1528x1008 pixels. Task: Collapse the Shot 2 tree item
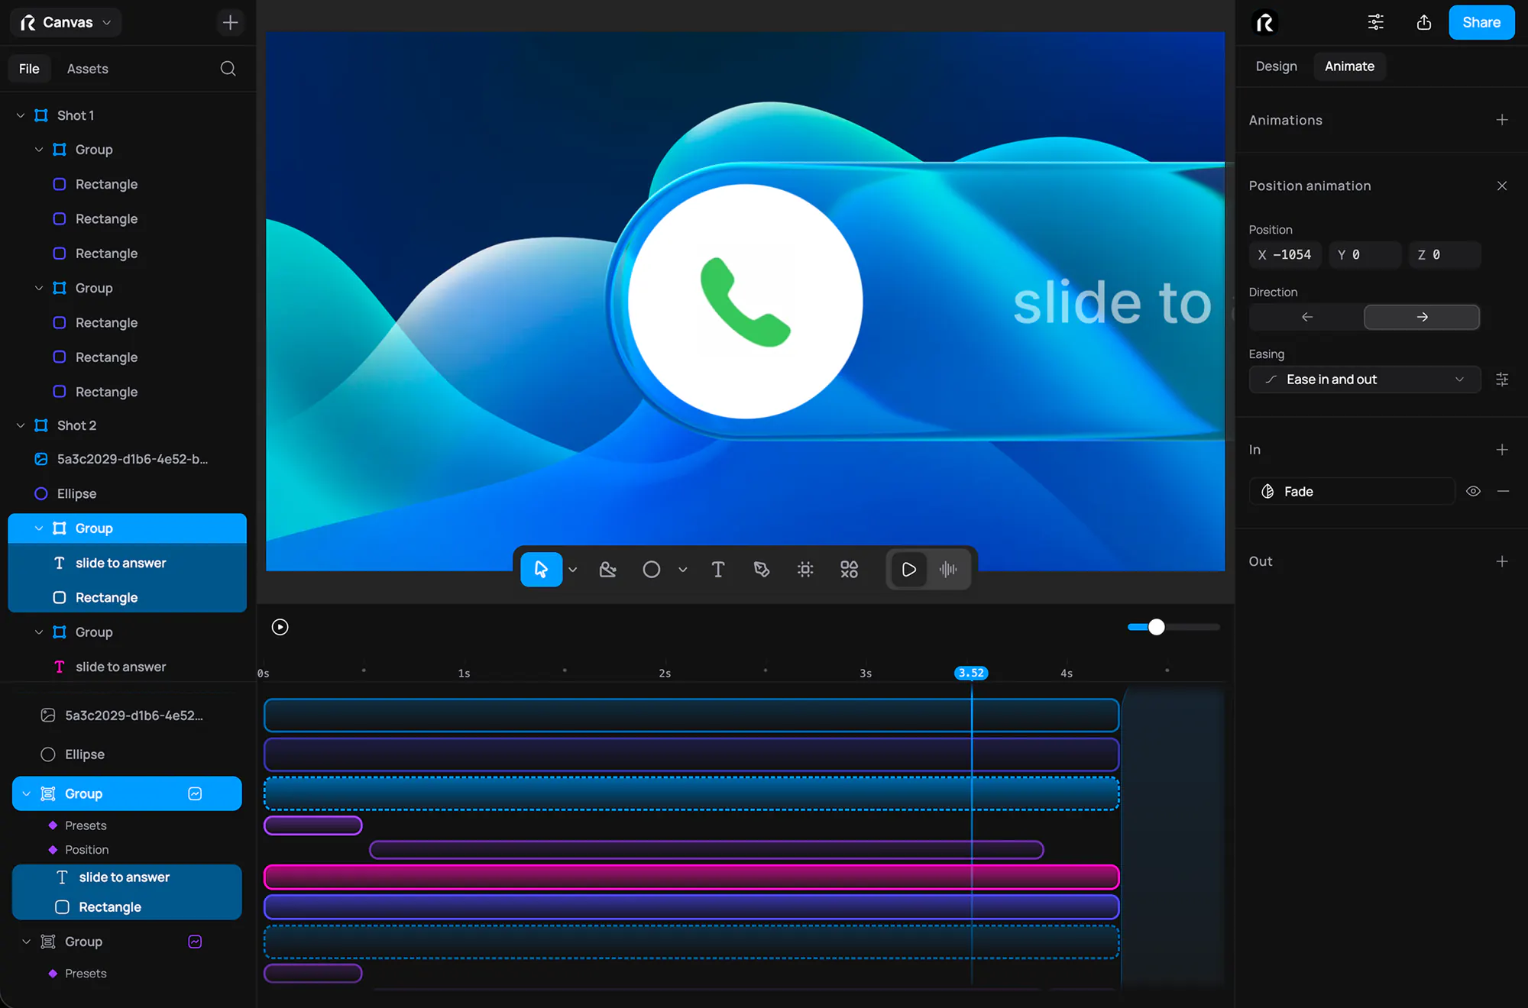(21, 425)
